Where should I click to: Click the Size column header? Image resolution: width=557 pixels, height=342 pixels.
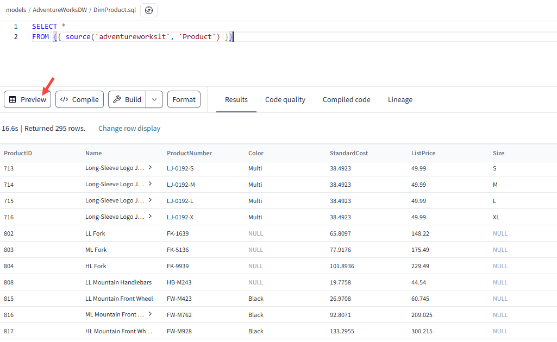coord(498,153)
